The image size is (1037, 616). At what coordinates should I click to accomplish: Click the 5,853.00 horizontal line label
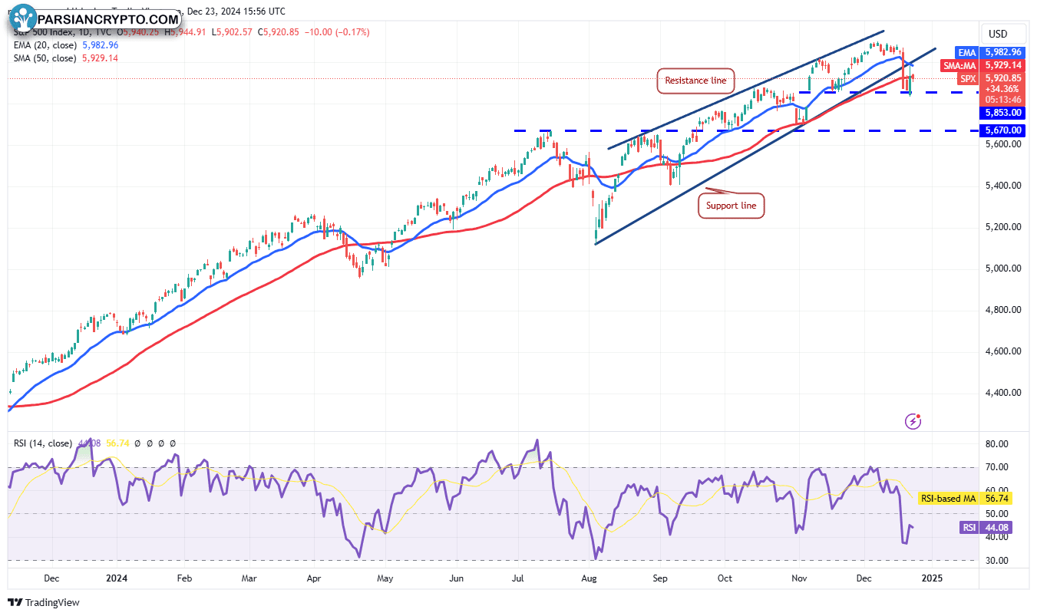(x=1003, y=113)
